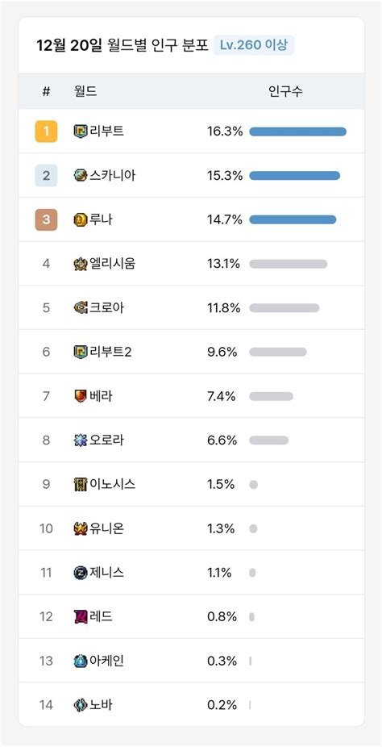Click the 제니스 world icon

click(x=81, y=573)
